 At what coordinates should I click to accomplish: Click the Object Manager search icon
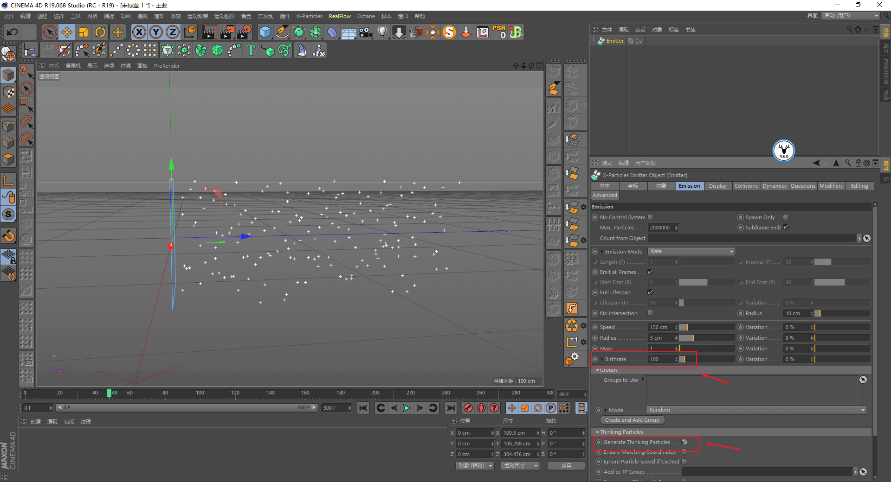(x=849, y=29)
